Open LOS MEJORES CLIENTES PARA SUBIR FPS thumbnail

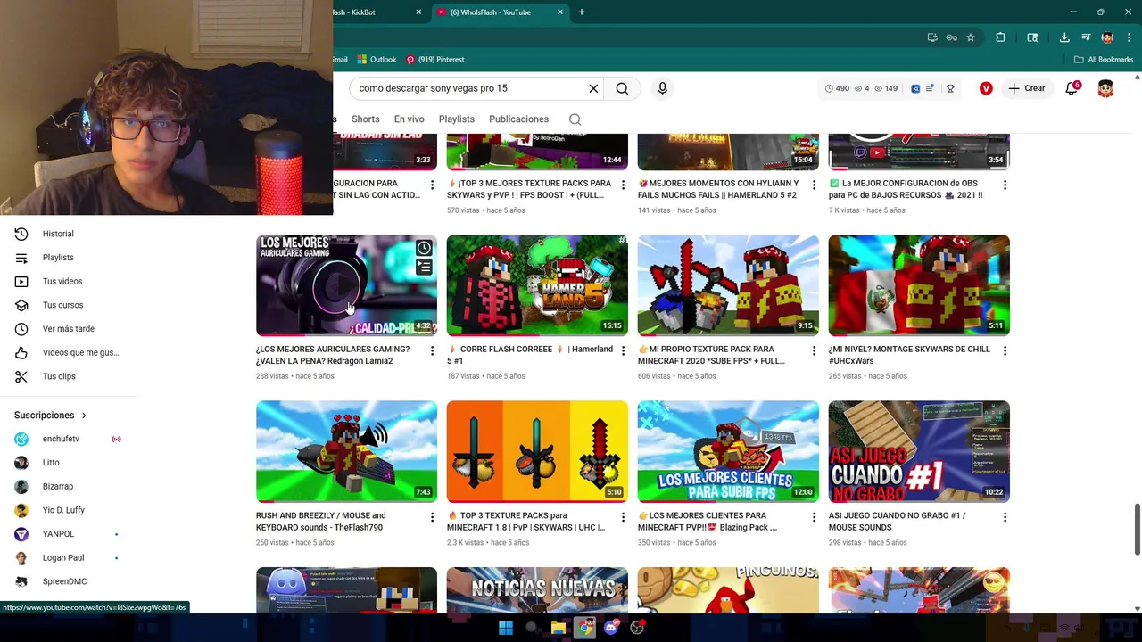pos(728,451)
